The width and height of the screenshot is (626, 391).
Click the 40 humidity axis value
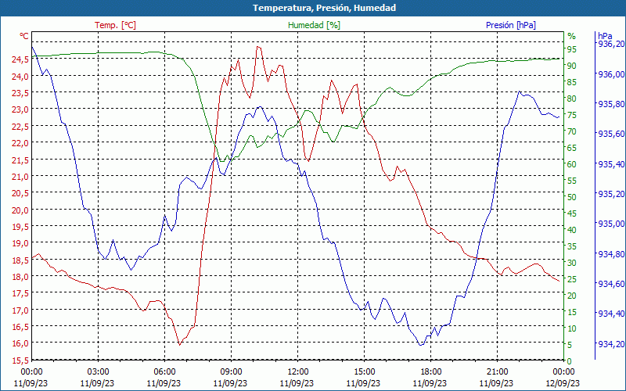point(572,230)
